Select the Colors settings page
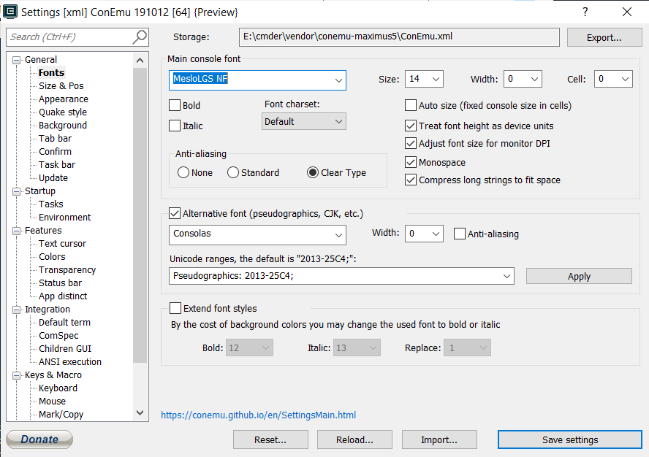Viewport: 649px width, 457px height. point(50,256)
